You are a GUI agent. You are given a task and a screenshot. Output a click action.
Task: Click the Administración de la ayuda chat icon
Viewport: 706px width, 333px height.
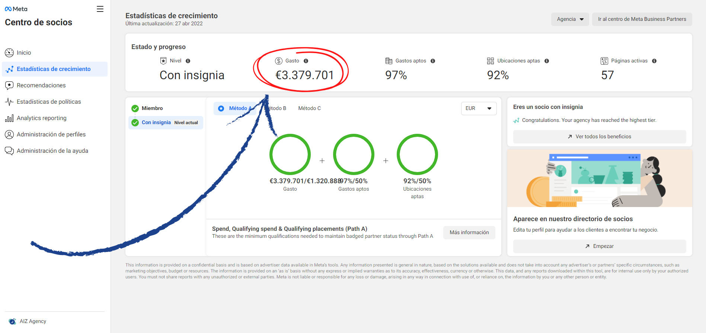(x=9, y=151)
